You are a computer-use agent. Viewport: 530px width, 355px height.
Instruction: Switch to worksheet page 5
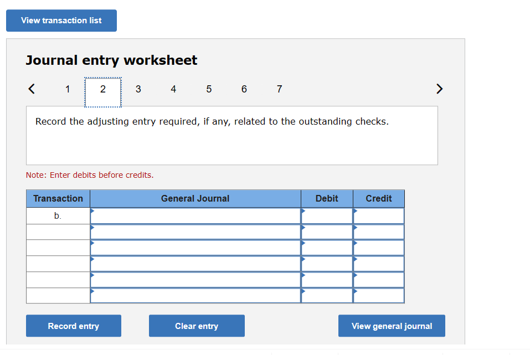click(209, 89)
